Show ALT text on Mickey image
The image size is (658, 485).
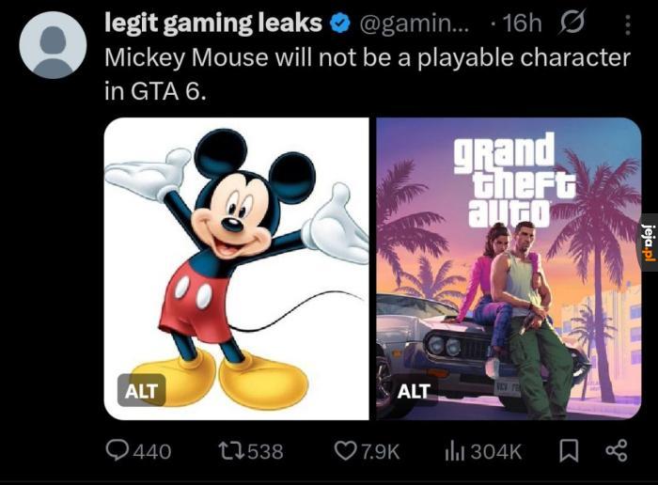coord(141,391)
